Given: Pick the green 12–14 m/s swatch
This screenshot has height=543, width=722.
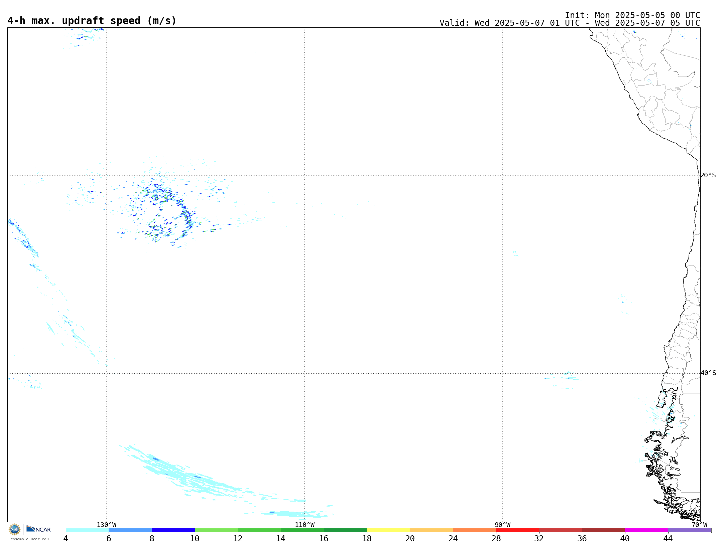Looking at the screenshot, I should 259,530.
